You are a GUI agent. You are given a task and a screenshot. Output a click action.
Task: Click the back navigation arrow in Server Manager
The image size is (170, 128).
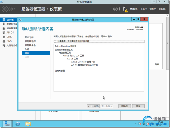tap(5, 9)
